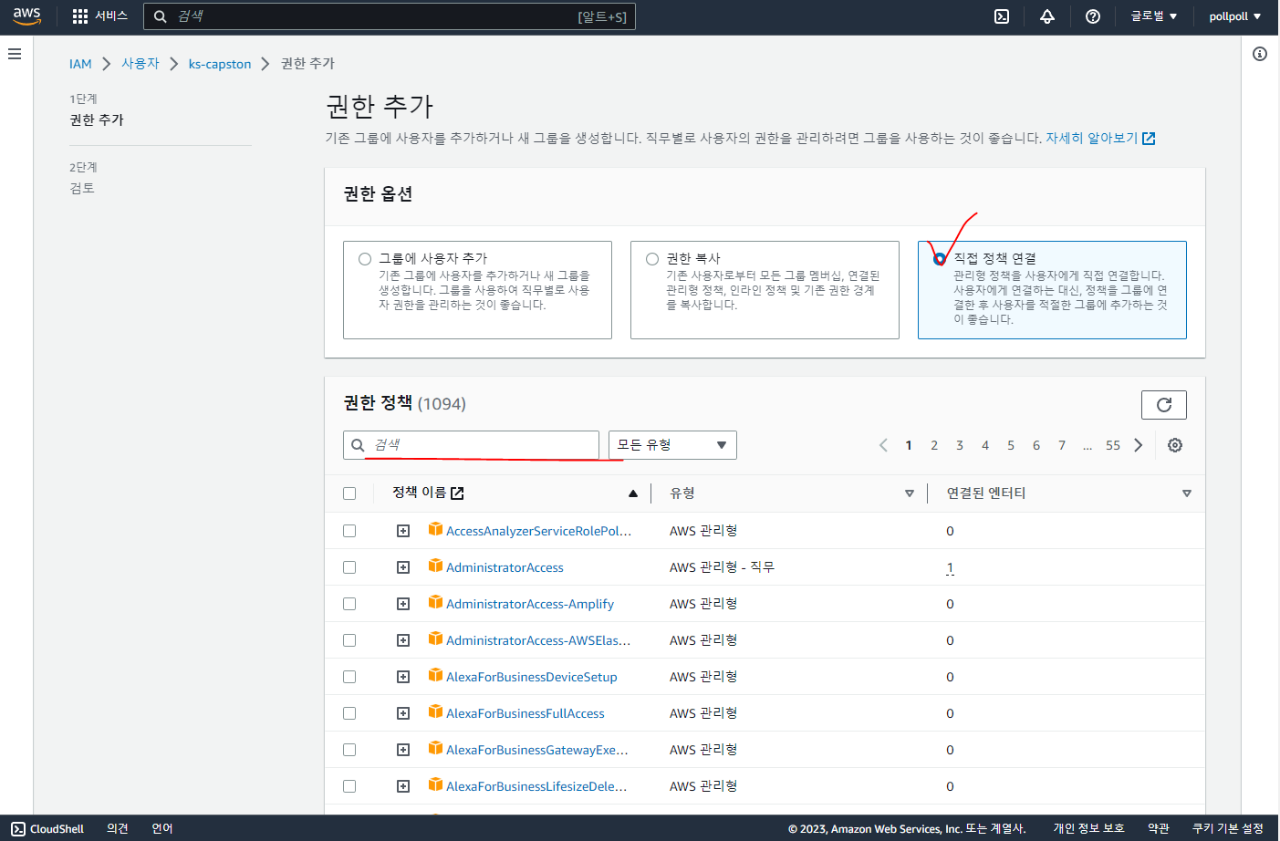Open the info panel icon on the right
Screen dimensions: 1280x841
(x=1260, y=54)
